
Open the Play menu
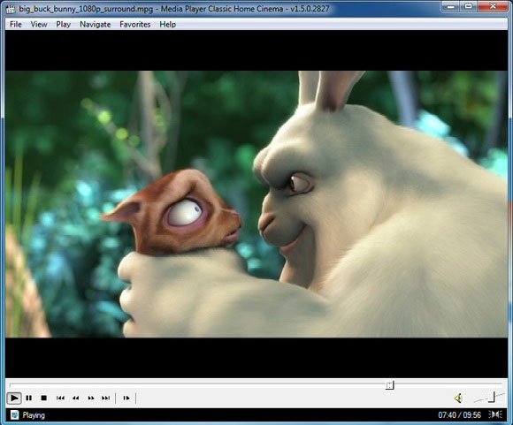(63, 25)
